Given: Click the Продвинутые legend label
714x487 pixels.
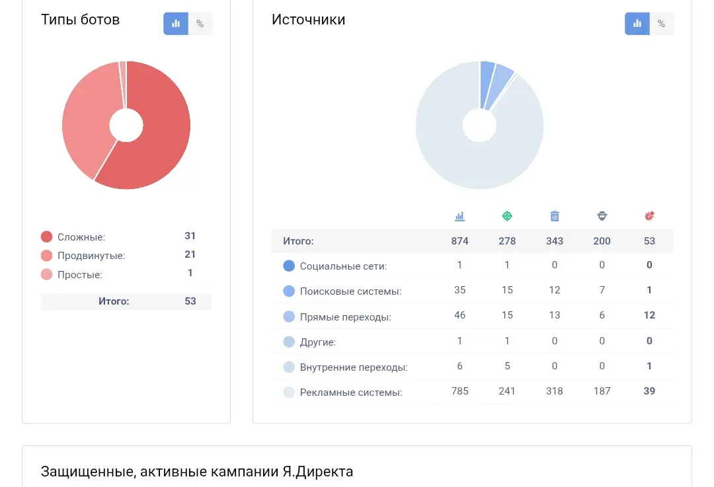Looking at the screenshot, I should click(91, 256).
